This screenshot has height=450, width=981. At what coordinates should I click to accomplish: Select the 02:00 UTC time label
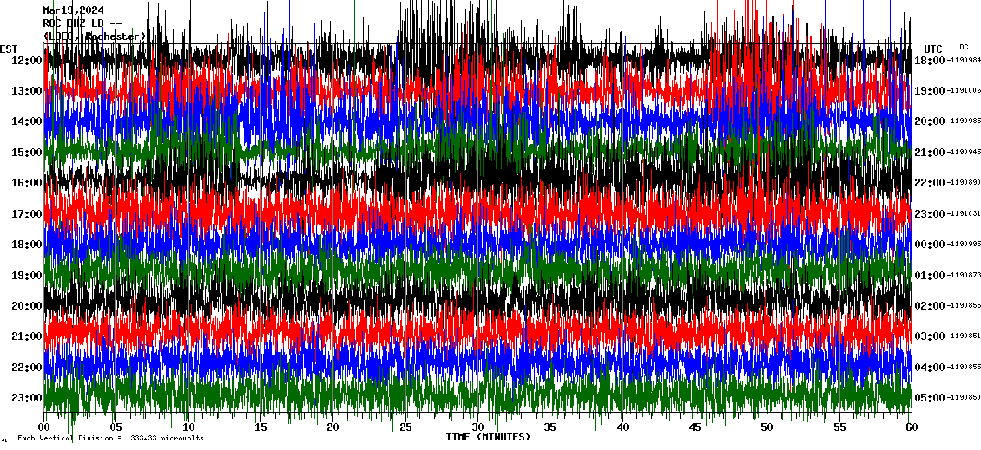click(929, 305)
